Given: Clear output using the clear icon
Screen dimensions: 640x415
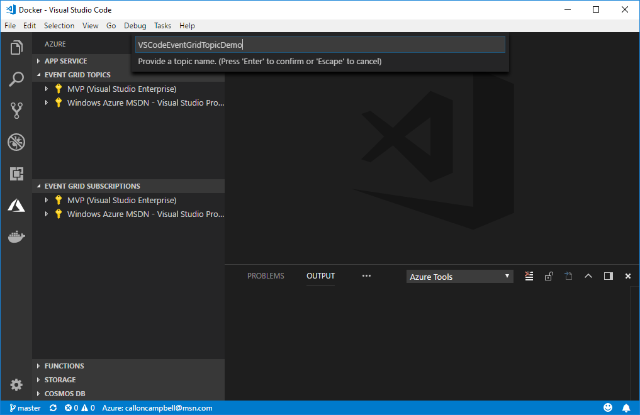Looking at the screenshot, I should (x=529, y=276).
